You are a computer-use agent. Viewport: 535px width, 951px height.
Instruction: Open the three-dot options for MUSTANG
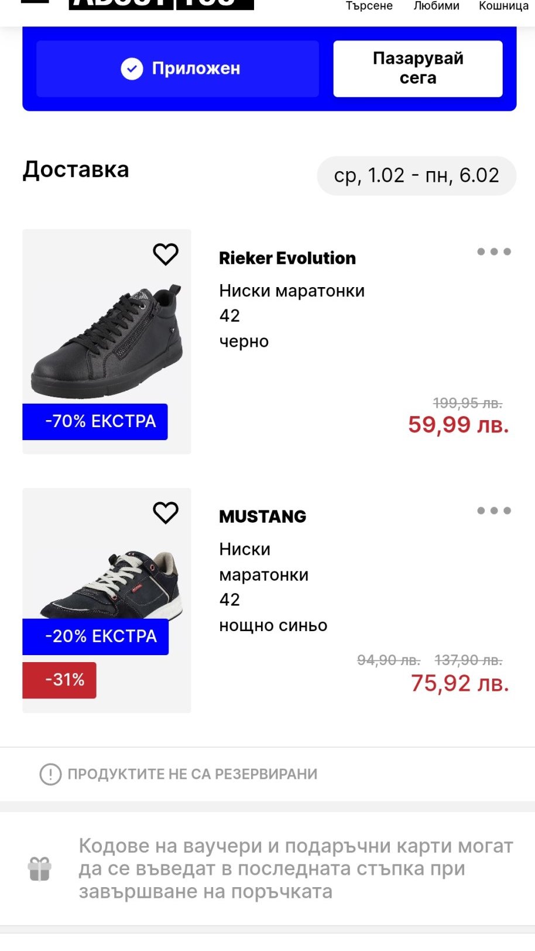click(494, 511)
